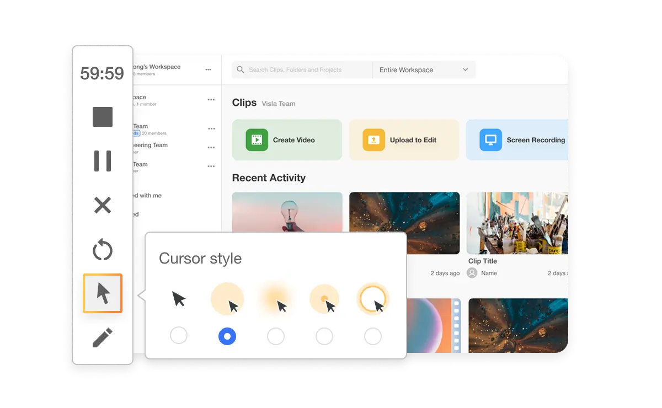Select the highlighted circle cursor radio button
Screen dimensions: 662x408
[x=227, y=336]
